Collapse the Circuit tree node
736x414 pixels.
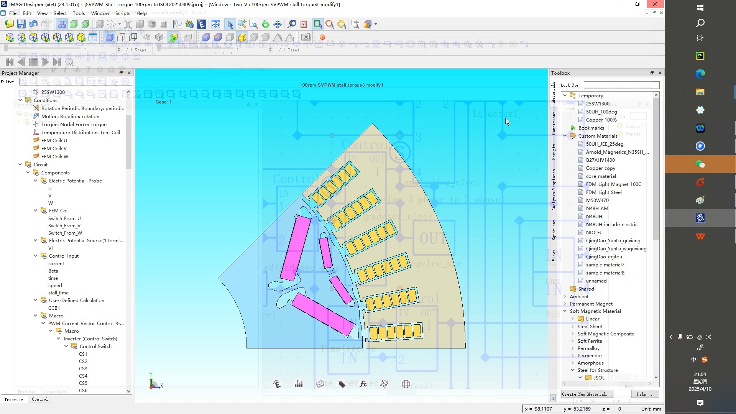coord(20,164)
